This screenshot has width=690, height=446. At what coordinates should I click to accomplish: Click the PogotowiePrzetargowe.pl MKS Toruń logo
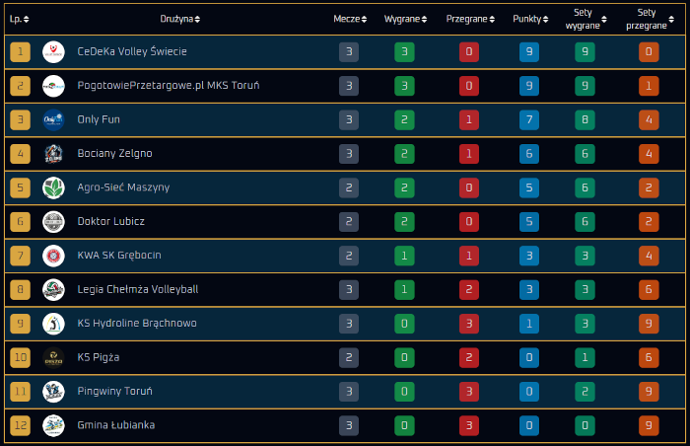(x=53, y=86)
